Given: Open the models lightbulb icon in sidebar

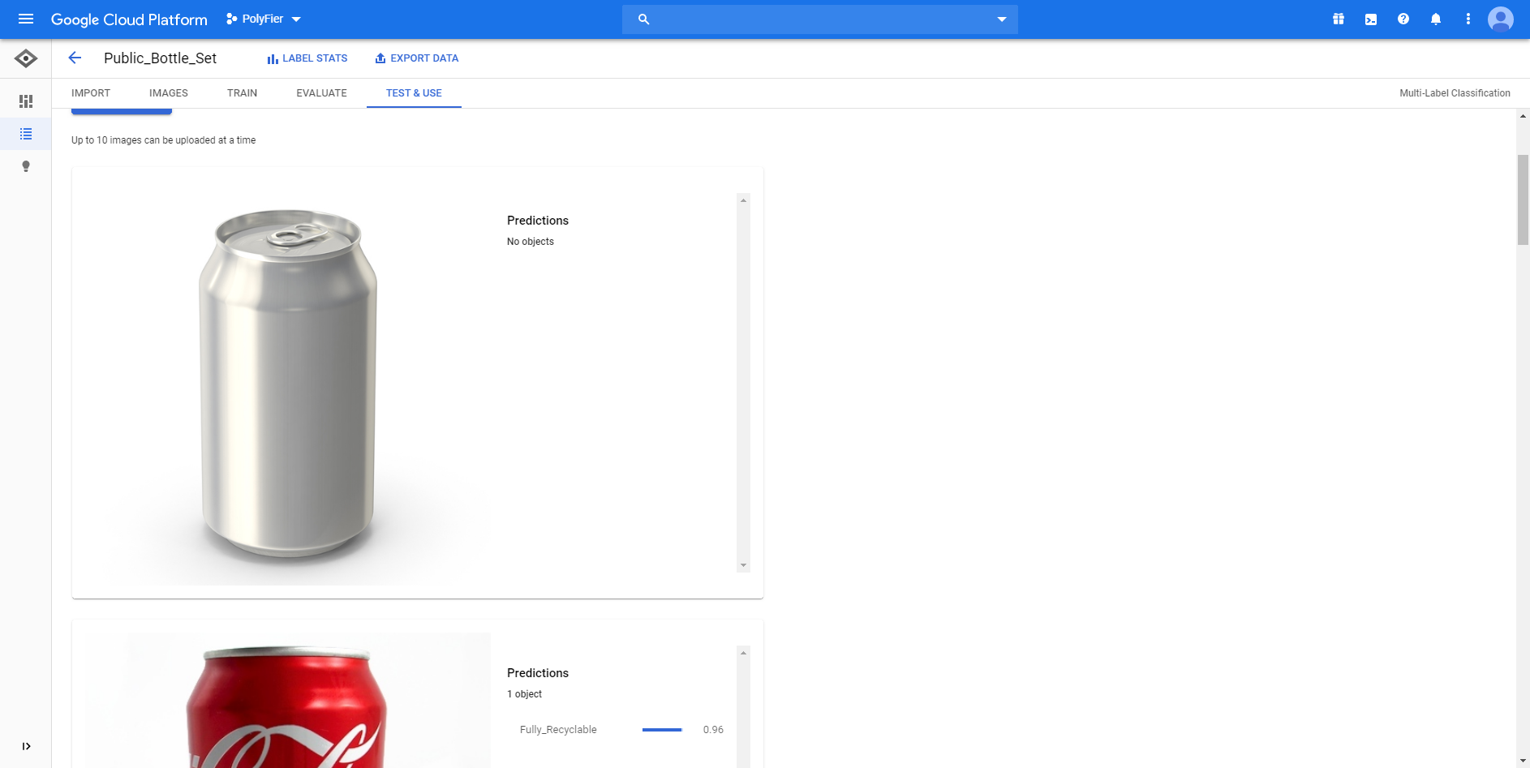Looking at the screenshot, I should tap(26, 166).
